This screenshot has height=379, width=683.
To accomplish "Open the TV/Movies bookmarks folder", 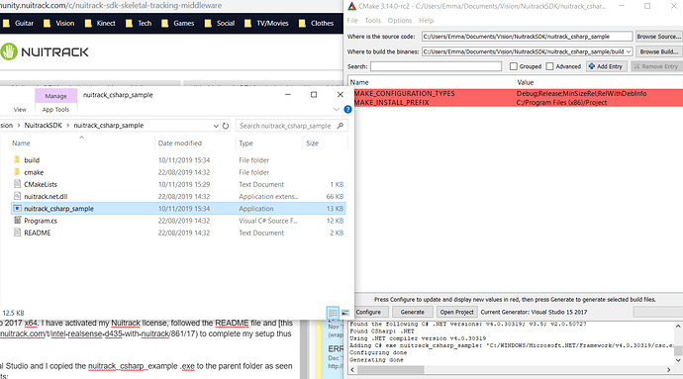I will click(x=266, y=23).
